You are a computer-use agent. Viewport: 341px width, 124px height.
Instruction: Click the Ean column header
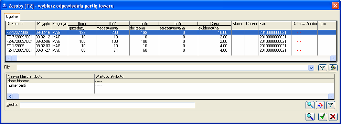tap(275, 26)
